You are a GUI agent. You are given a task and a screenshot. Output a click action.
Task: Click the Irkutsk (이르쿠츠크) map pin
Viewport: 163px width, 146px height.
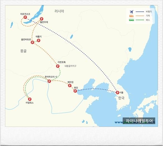25,17
